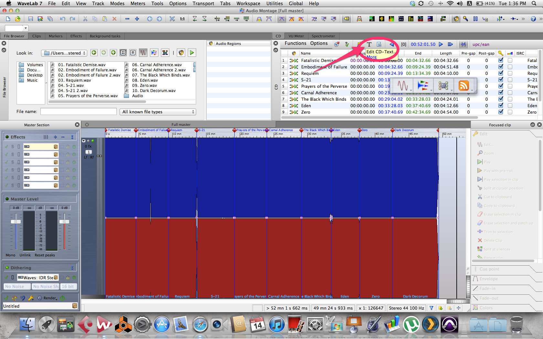Go back in File Browser with green arrow
The height and width of the screenshot is (339, 543).
point(94,53)
